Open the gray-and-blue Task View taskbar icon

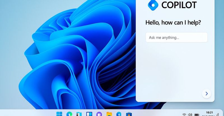[79, 114]
